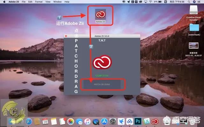Screen dimensions: 204x127
Task: Open the File menu
Action: coord(24,2)
